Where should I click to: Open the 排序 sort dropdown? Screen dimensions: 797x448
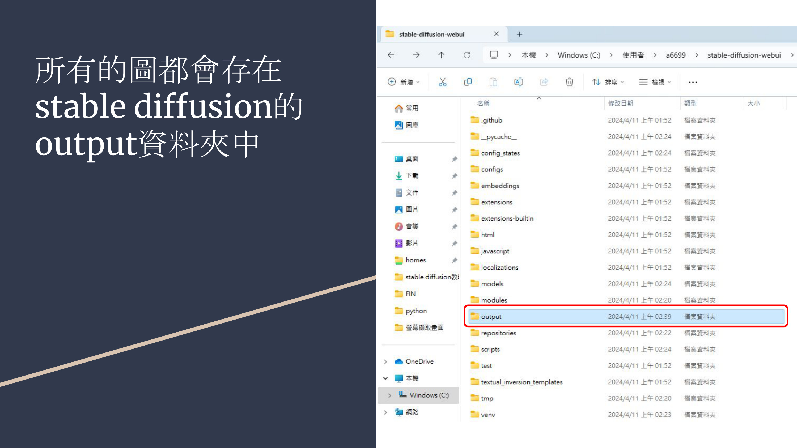point(608,82)
